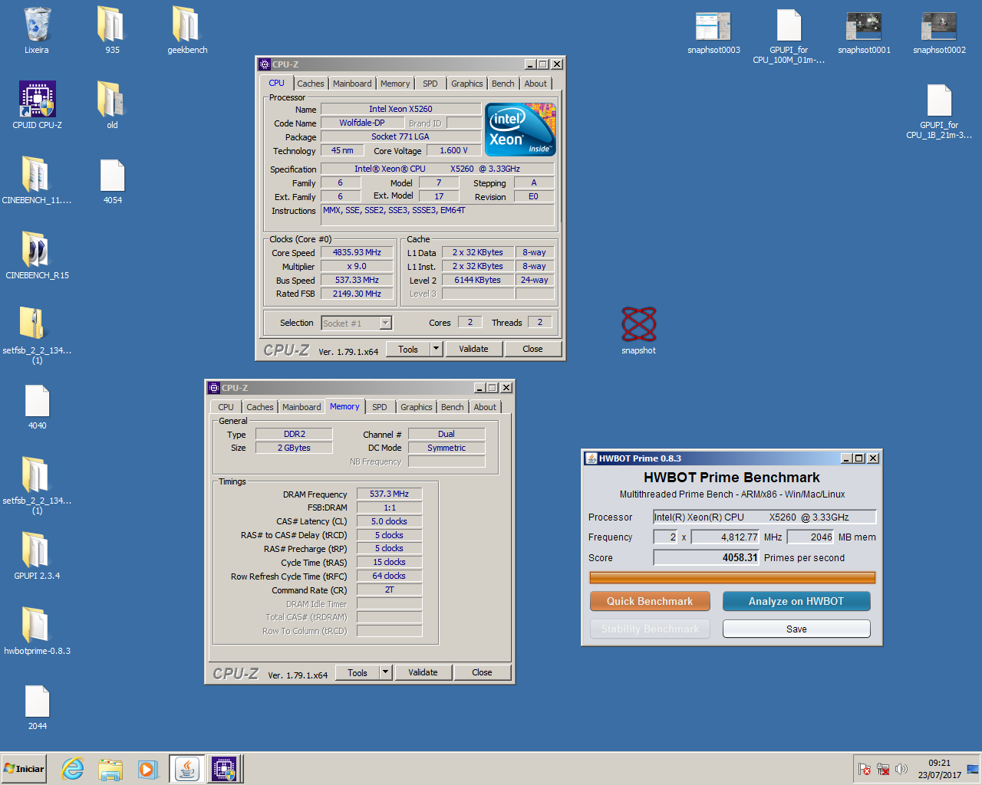Switch to the Java HWBOT Prime taskbar item
This screenshot has height=785, width=982.
(187, 769)
